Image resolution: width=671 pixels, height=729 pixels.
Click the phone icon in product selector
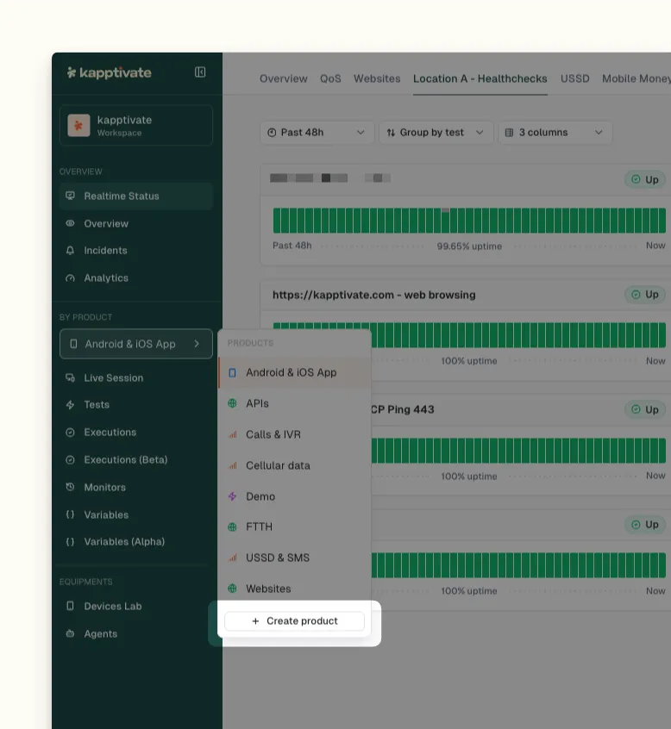[73, 344]
